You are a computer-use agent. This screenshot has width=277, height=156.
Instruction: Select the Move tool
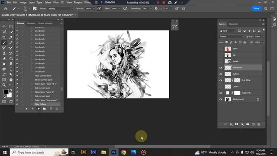point(4,27)
